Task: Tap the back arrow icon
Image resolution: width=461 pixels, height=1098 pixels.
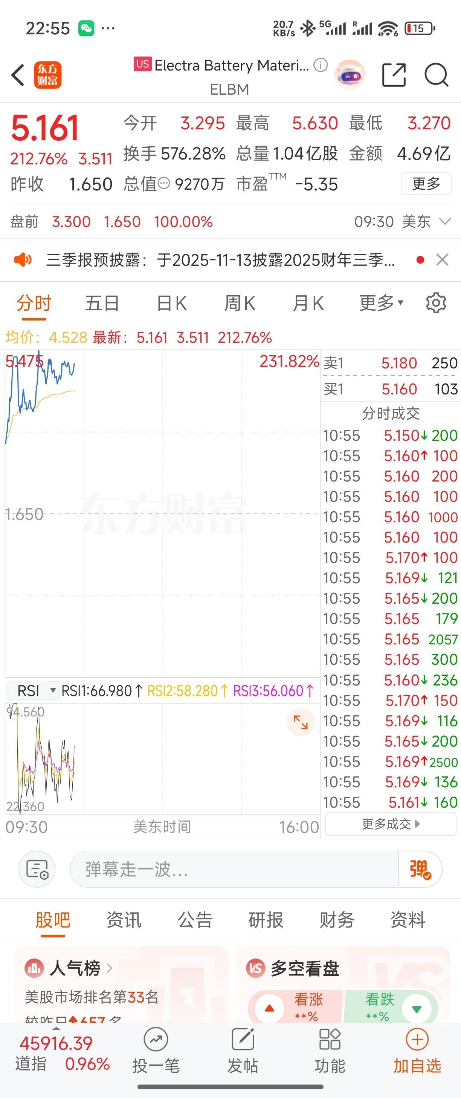Action: [18, 75]
